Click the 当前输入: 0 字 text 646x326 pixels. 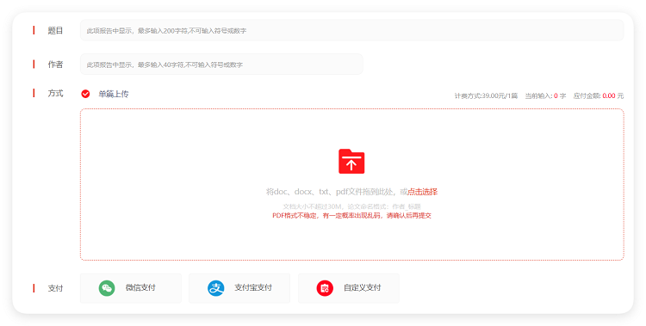pyautogui.click(x=545, y=95)
